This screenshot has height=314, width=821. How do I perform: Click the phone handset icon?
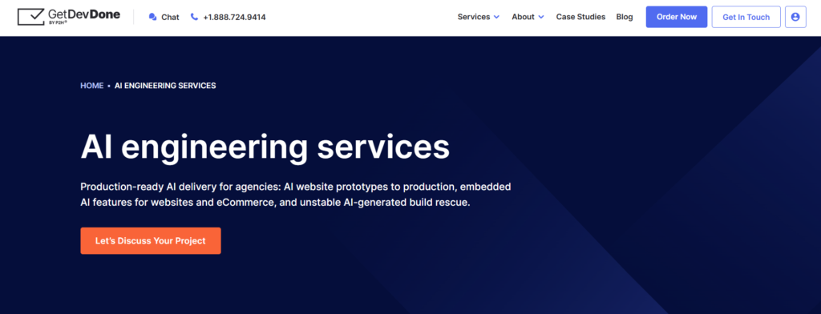click(x=194, y=17)
